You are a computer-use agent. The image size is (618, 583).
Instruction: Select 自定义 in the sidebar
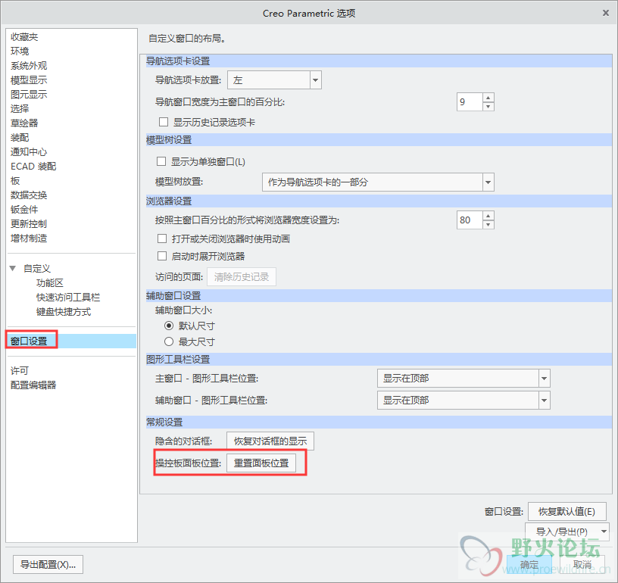pos(36,269)
